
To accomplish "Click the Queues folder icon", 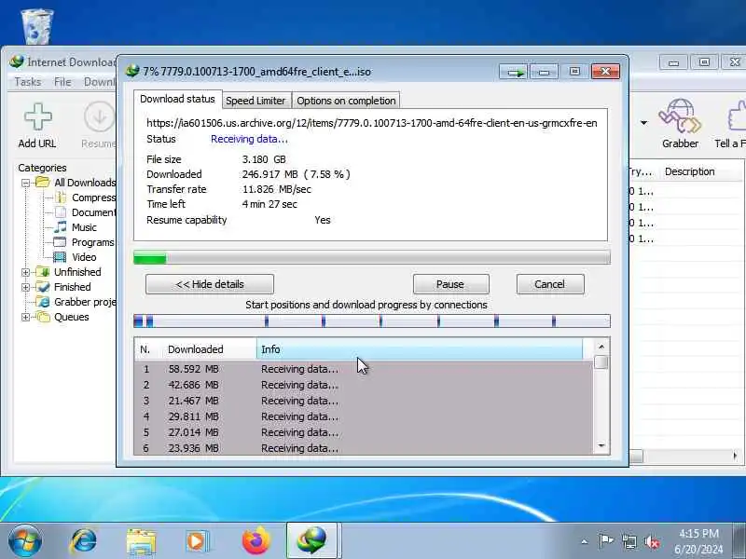I will pos(43,317).
